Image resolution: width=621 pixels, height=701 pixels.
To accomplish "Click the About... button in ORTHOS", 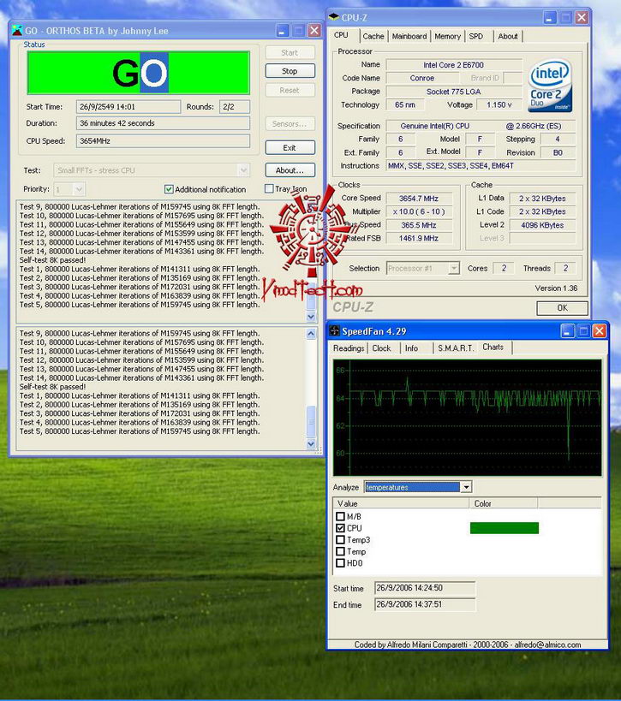I will [290, 169].
